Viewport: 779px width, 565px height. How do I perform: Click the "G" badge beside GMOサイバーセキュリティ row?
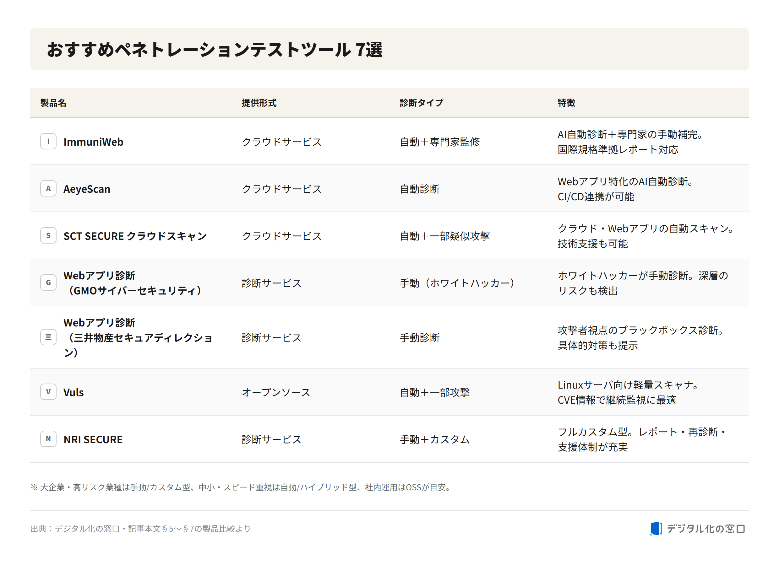tap(48, 282)
